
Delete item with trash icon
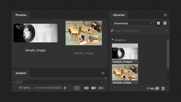point(163,88)
